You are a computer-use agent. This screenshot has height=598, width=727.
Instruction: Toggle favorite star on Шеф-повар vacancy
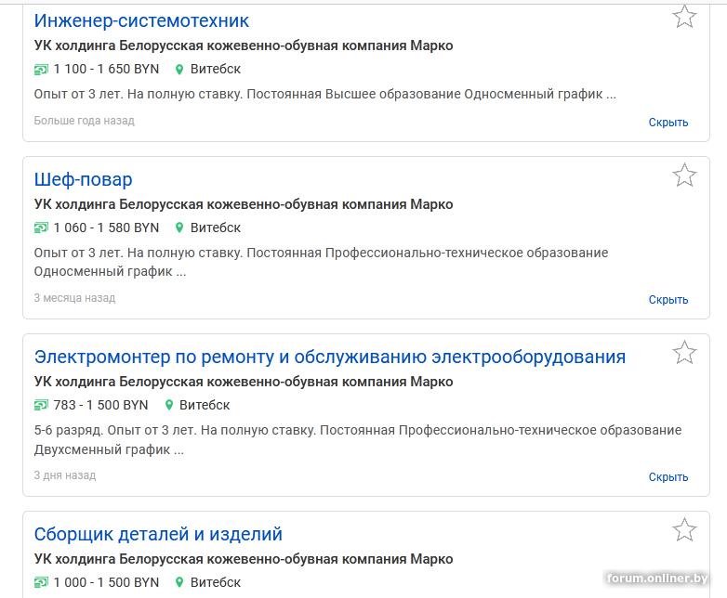pyautogui.click(x=684, y=175)
